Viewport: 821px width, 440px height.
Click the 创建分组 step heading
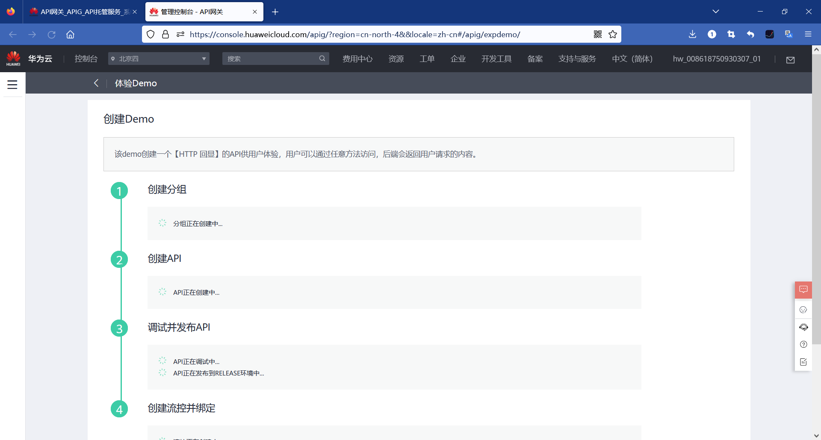pyautogui.click(x=167, y=189)
